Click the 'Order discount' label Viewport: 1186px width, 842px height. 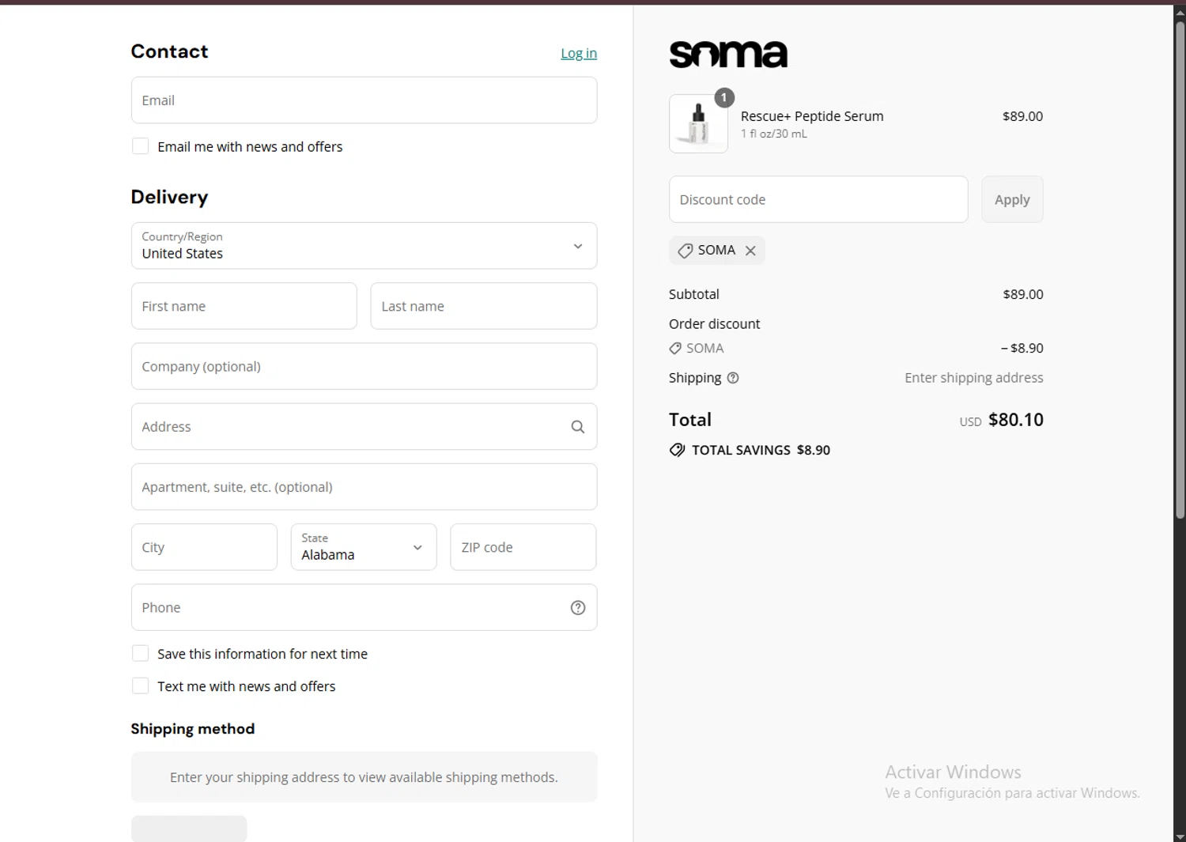[715, 324]
